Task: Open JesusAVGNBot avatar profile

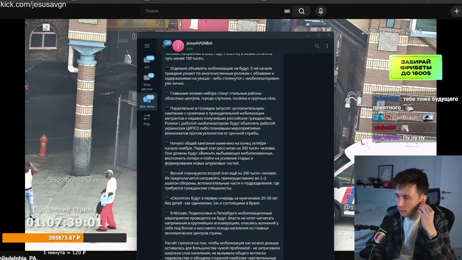Action: [178, 46]
